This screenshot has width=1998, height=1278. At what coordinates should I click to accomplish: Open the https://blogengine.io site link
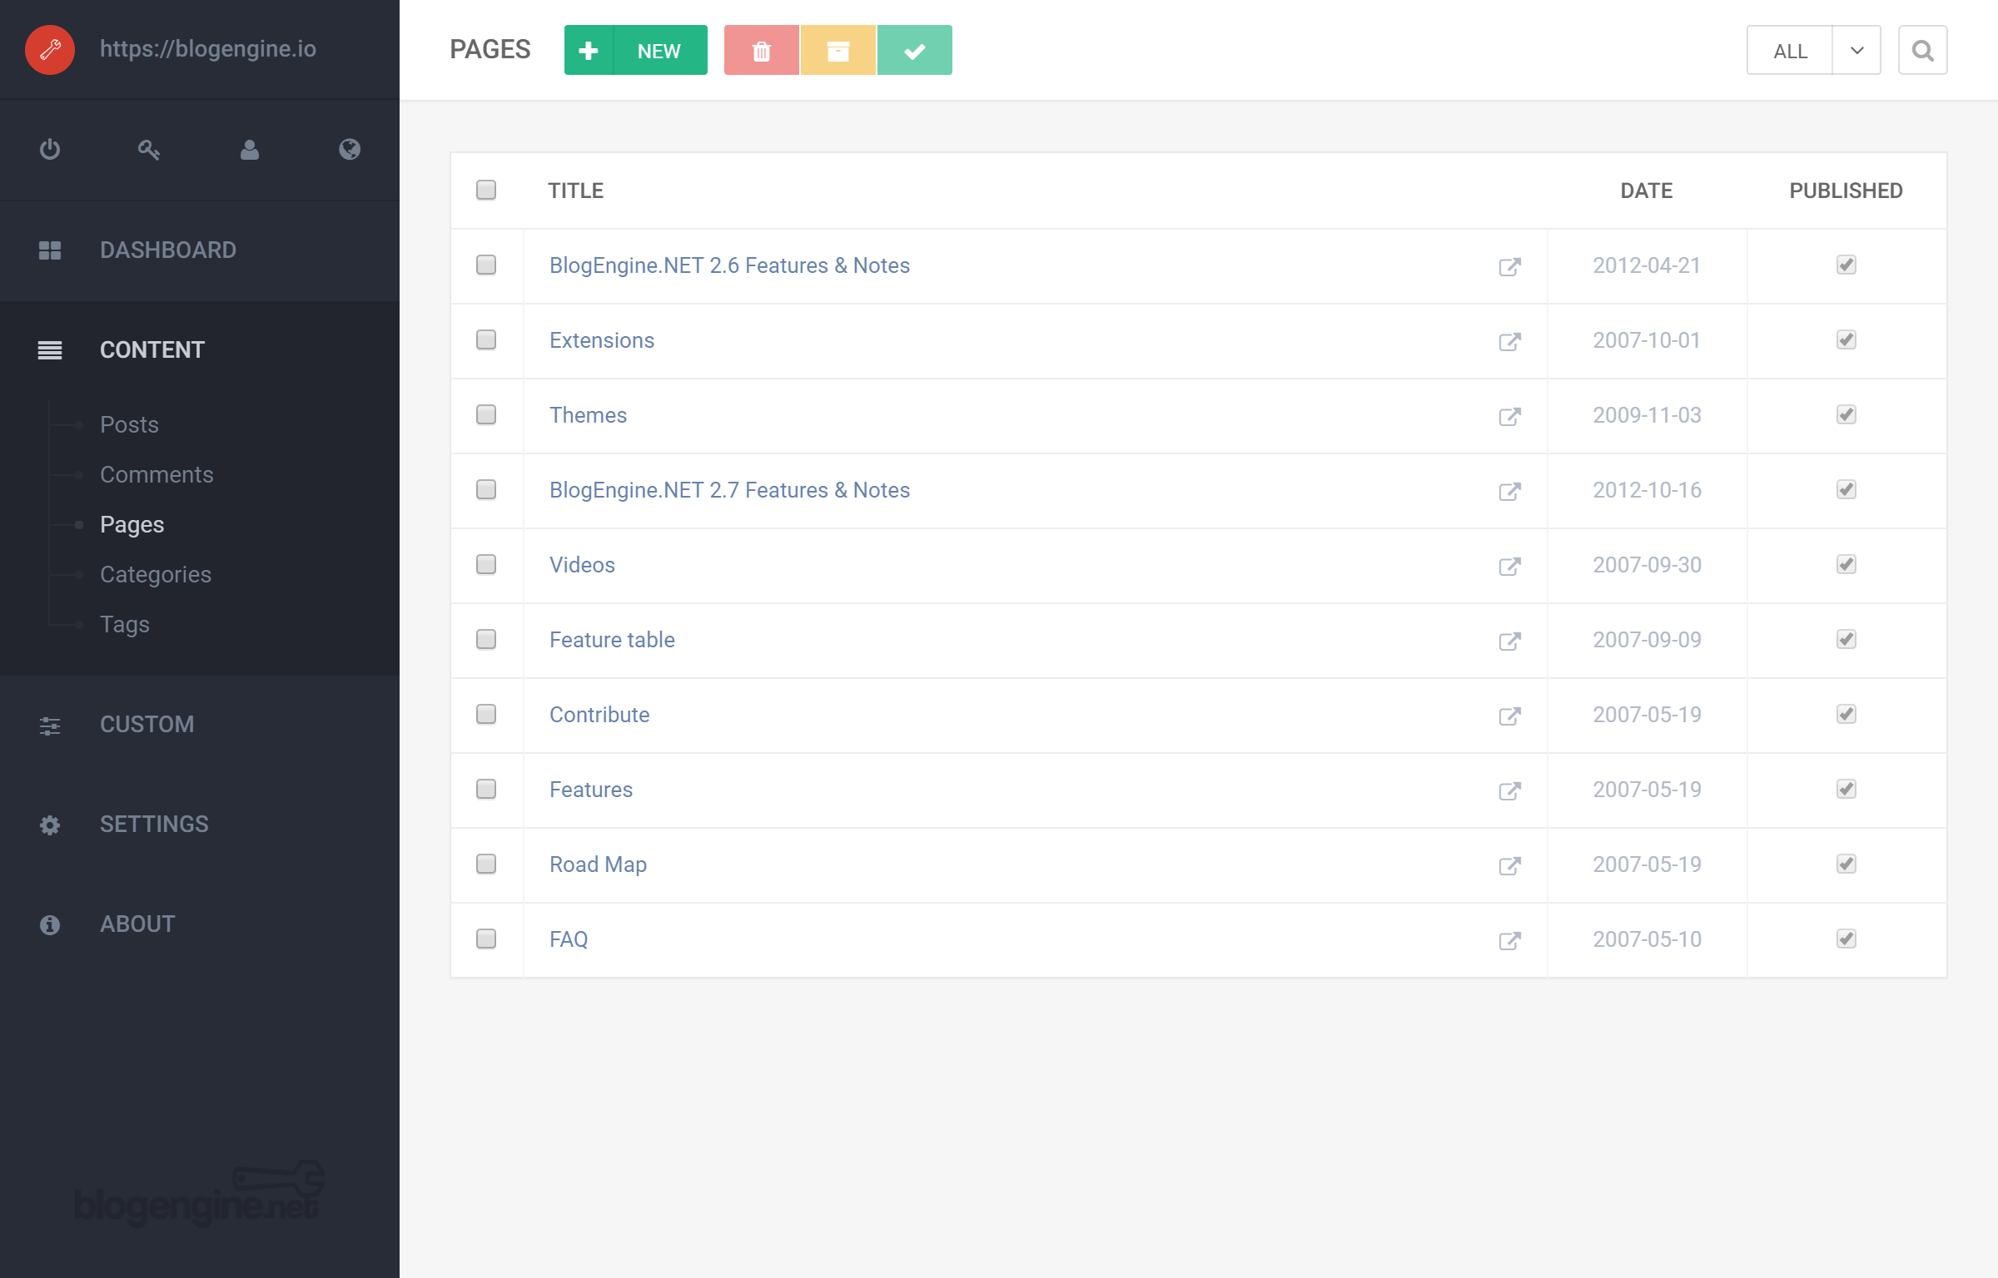pyautogui.click(x=208, y=49)
